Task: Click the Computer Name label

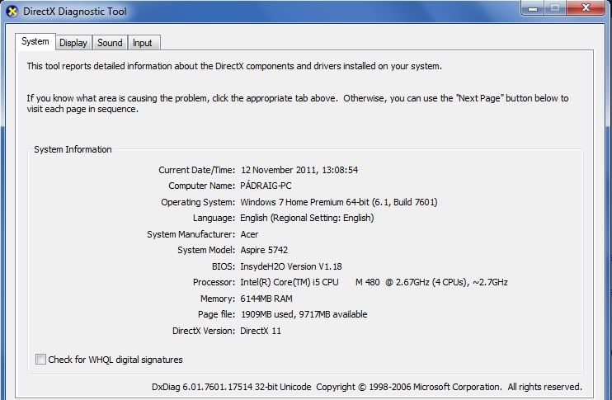Action: click(202, 186)
